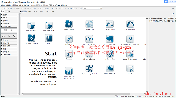Image resolution: width=176 pixels, height=98 pixels.
Task: Switch to the 工作簿 tab
Action: point(8,11)
